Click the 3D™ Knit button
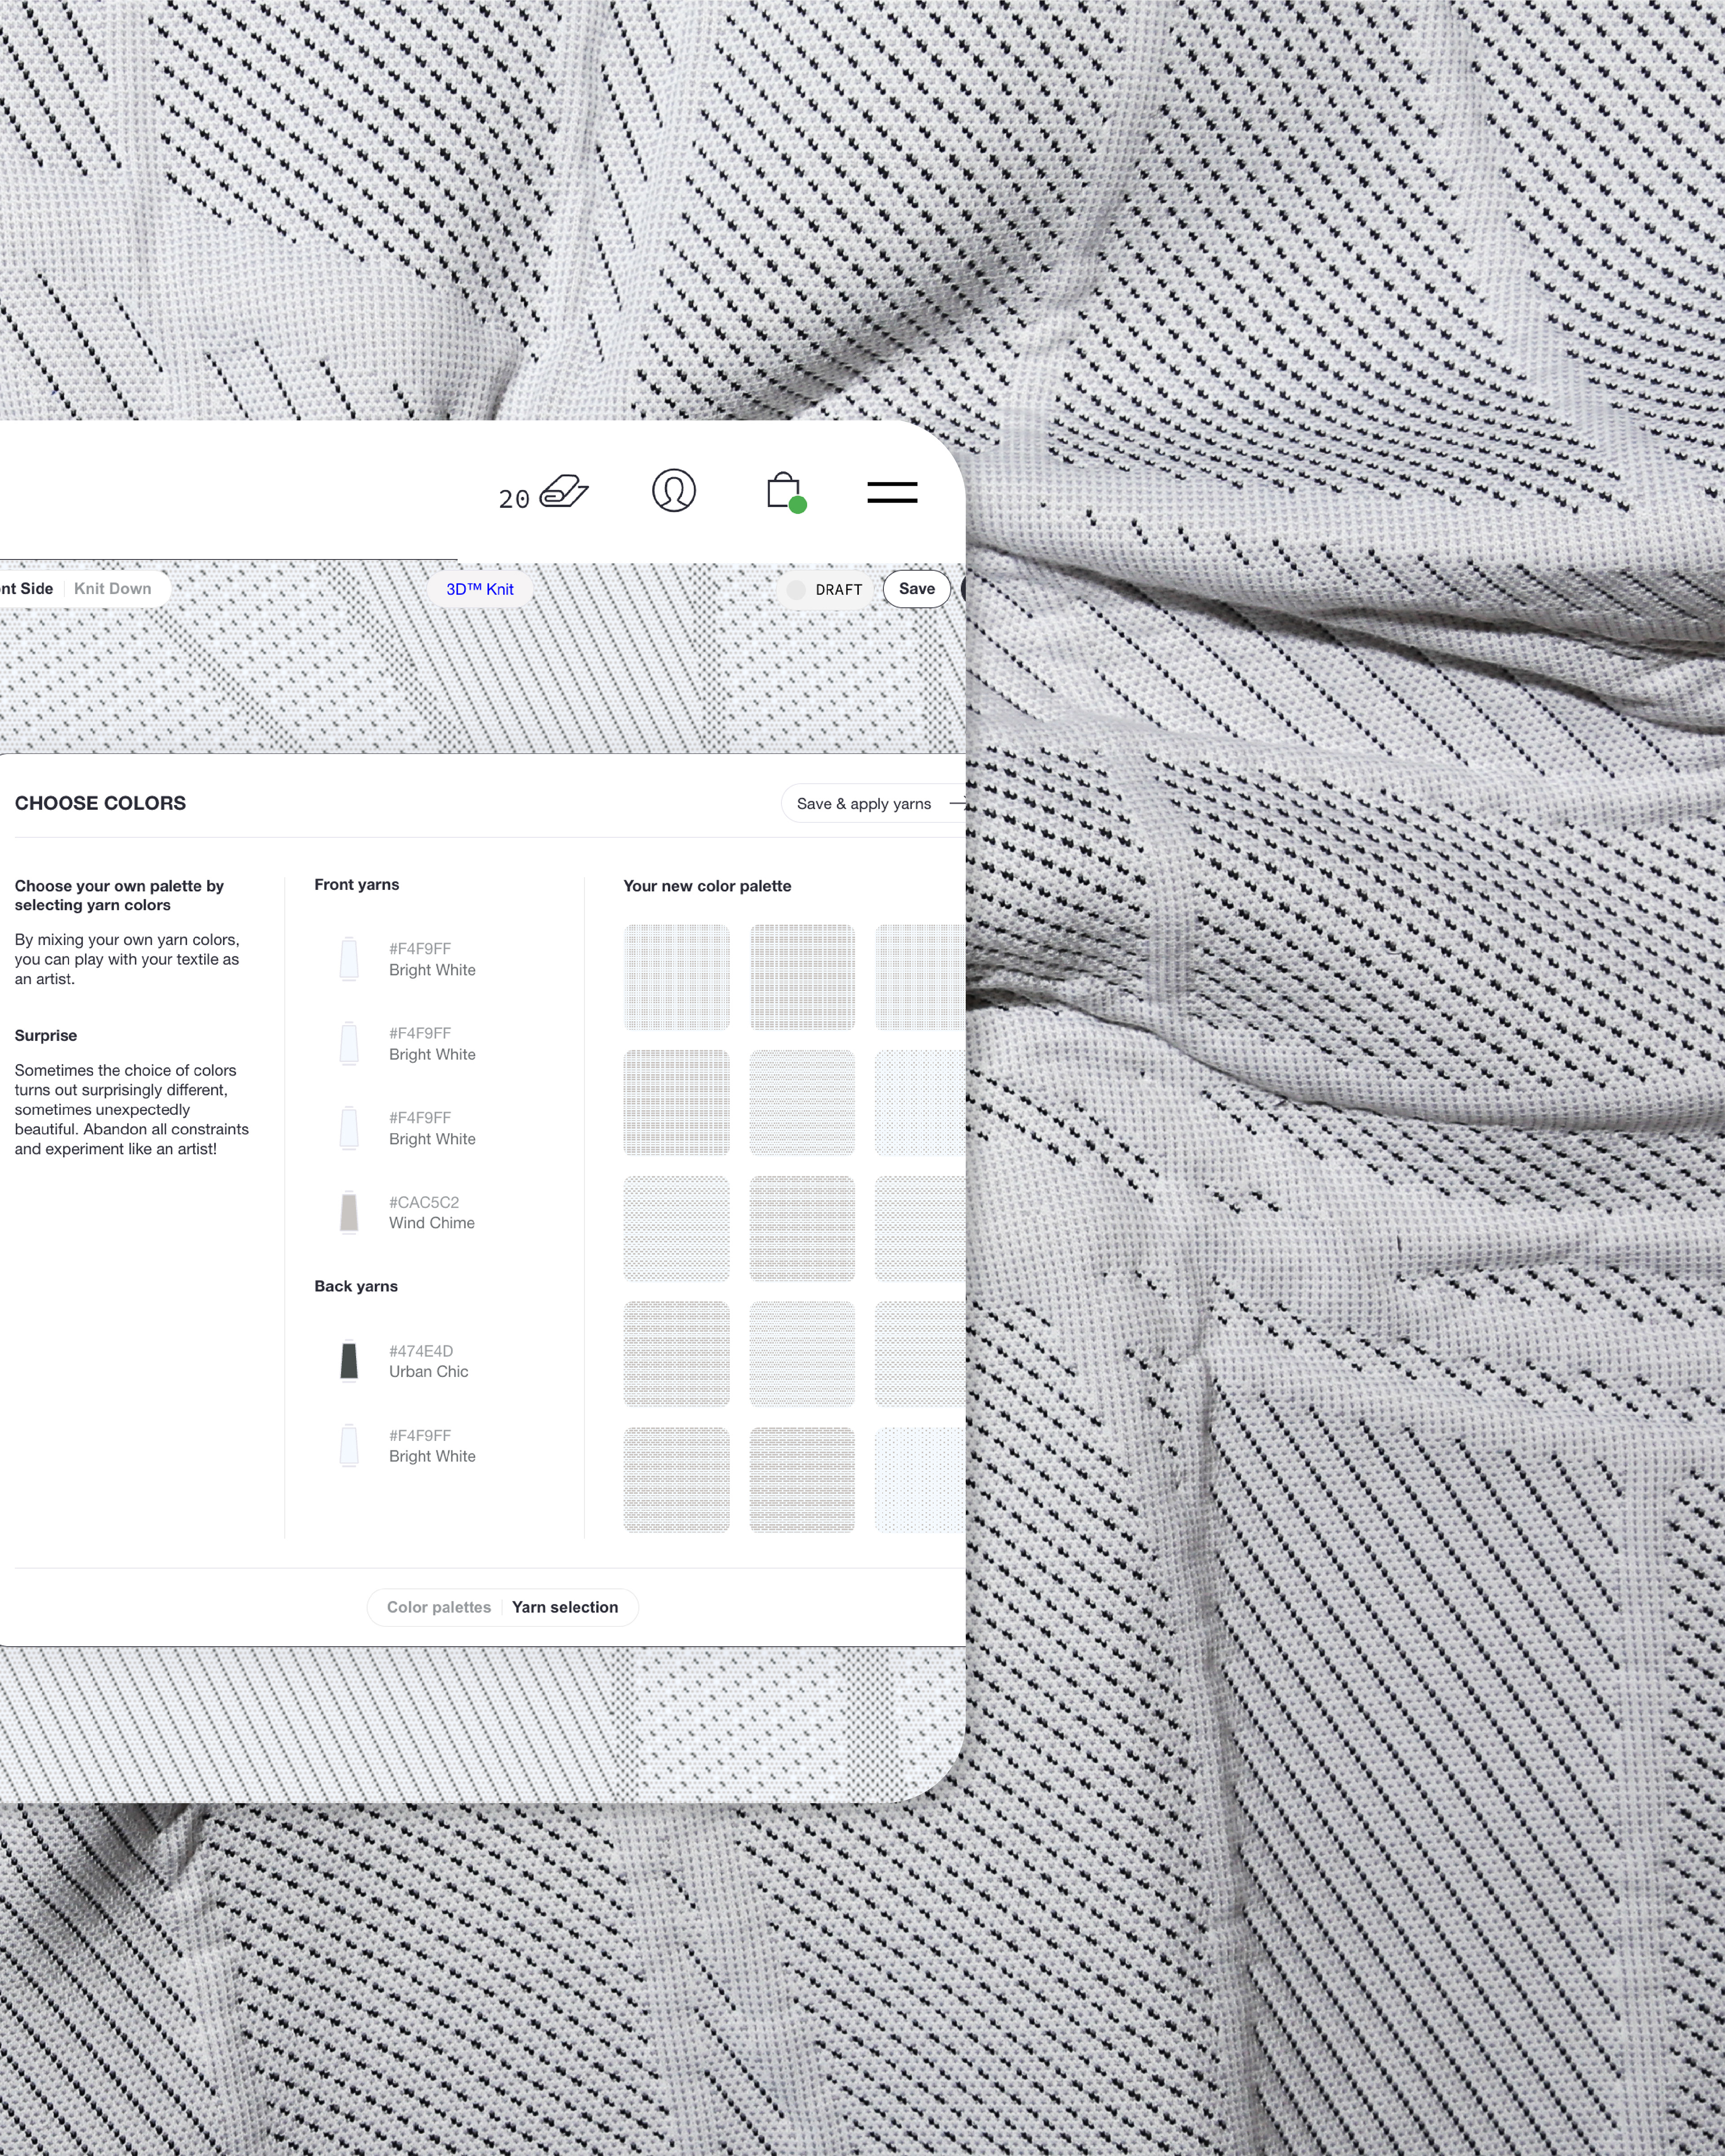Viewport: 1725px width, 2156px height. point(480,589)
